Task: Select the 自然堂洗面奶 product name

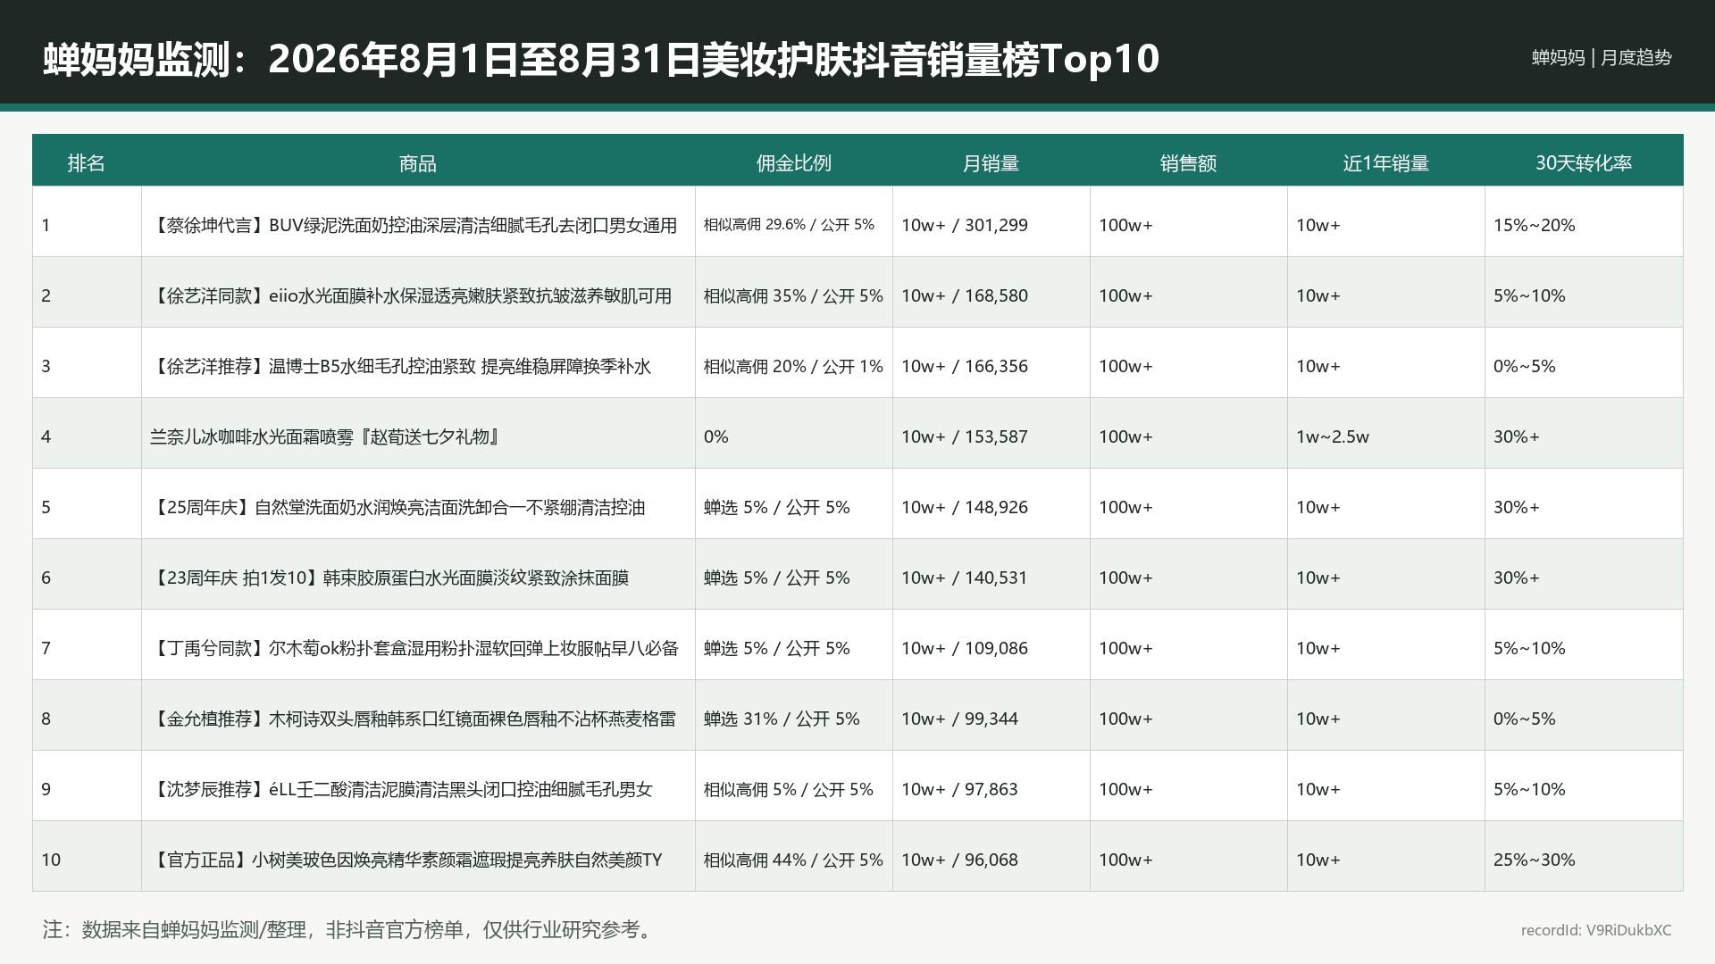Action: 397,507
